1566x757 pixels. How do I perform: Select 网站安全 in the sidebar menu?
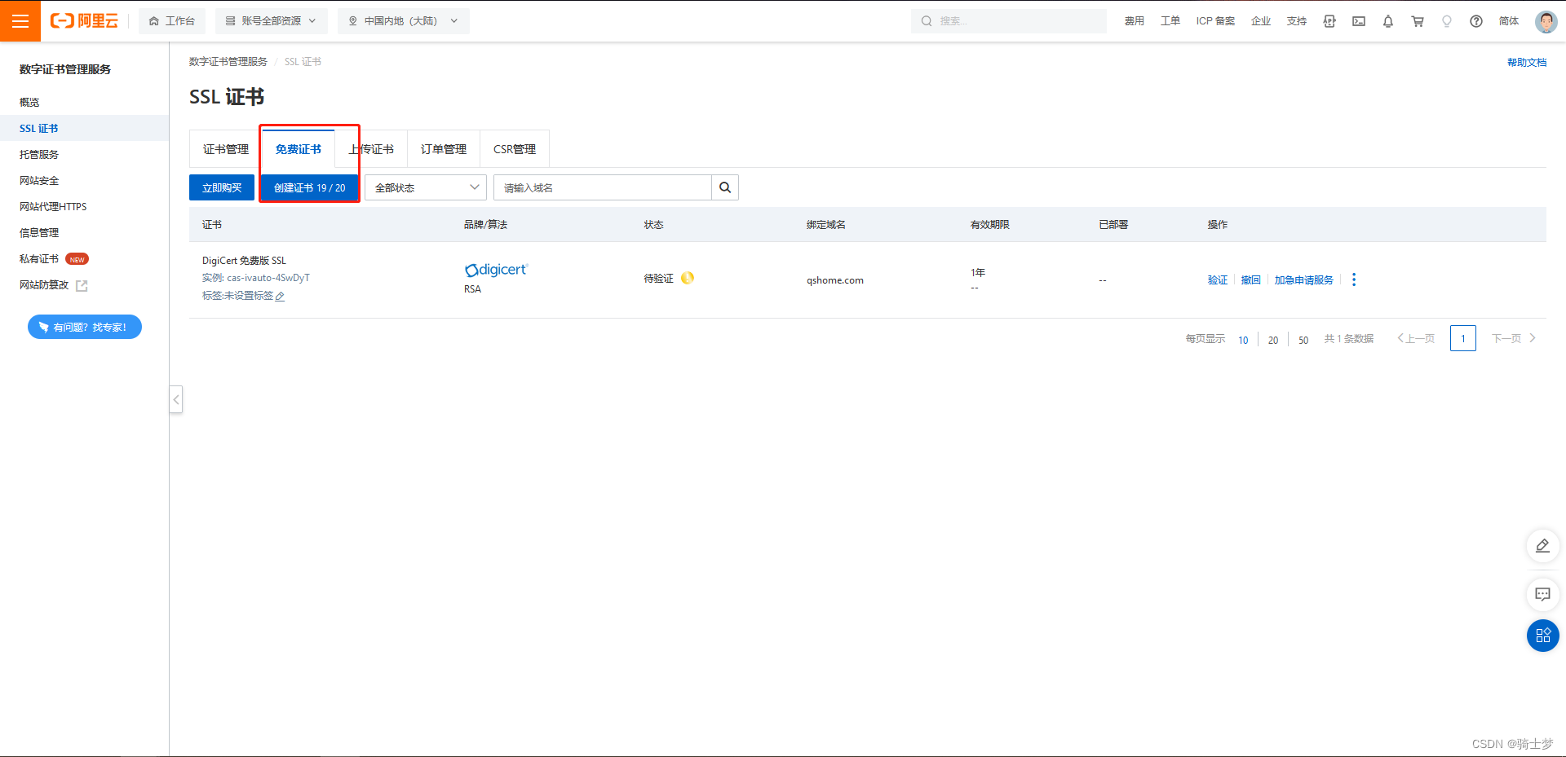38,180
